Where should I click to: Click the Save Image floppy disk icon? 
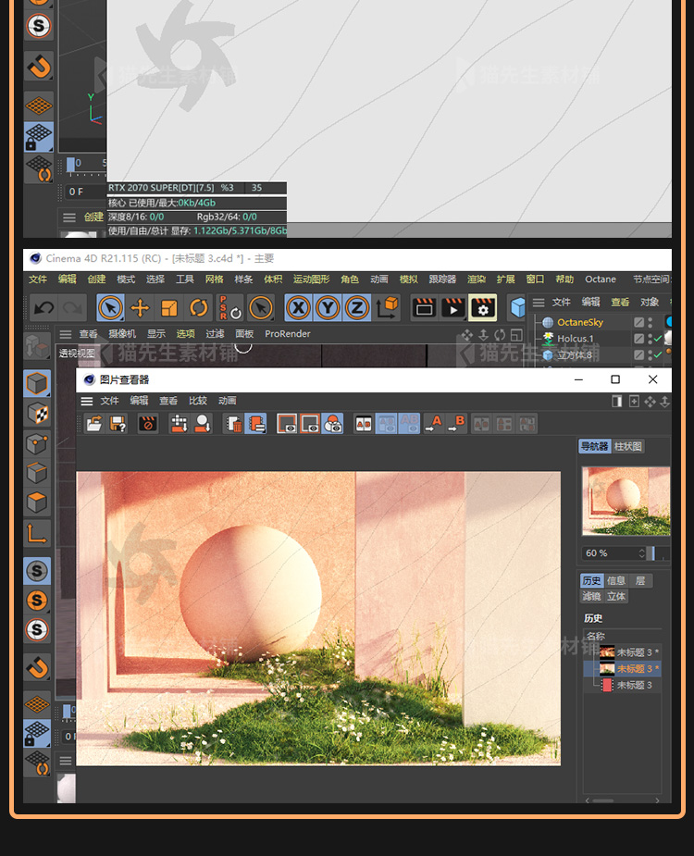(118, 424)
